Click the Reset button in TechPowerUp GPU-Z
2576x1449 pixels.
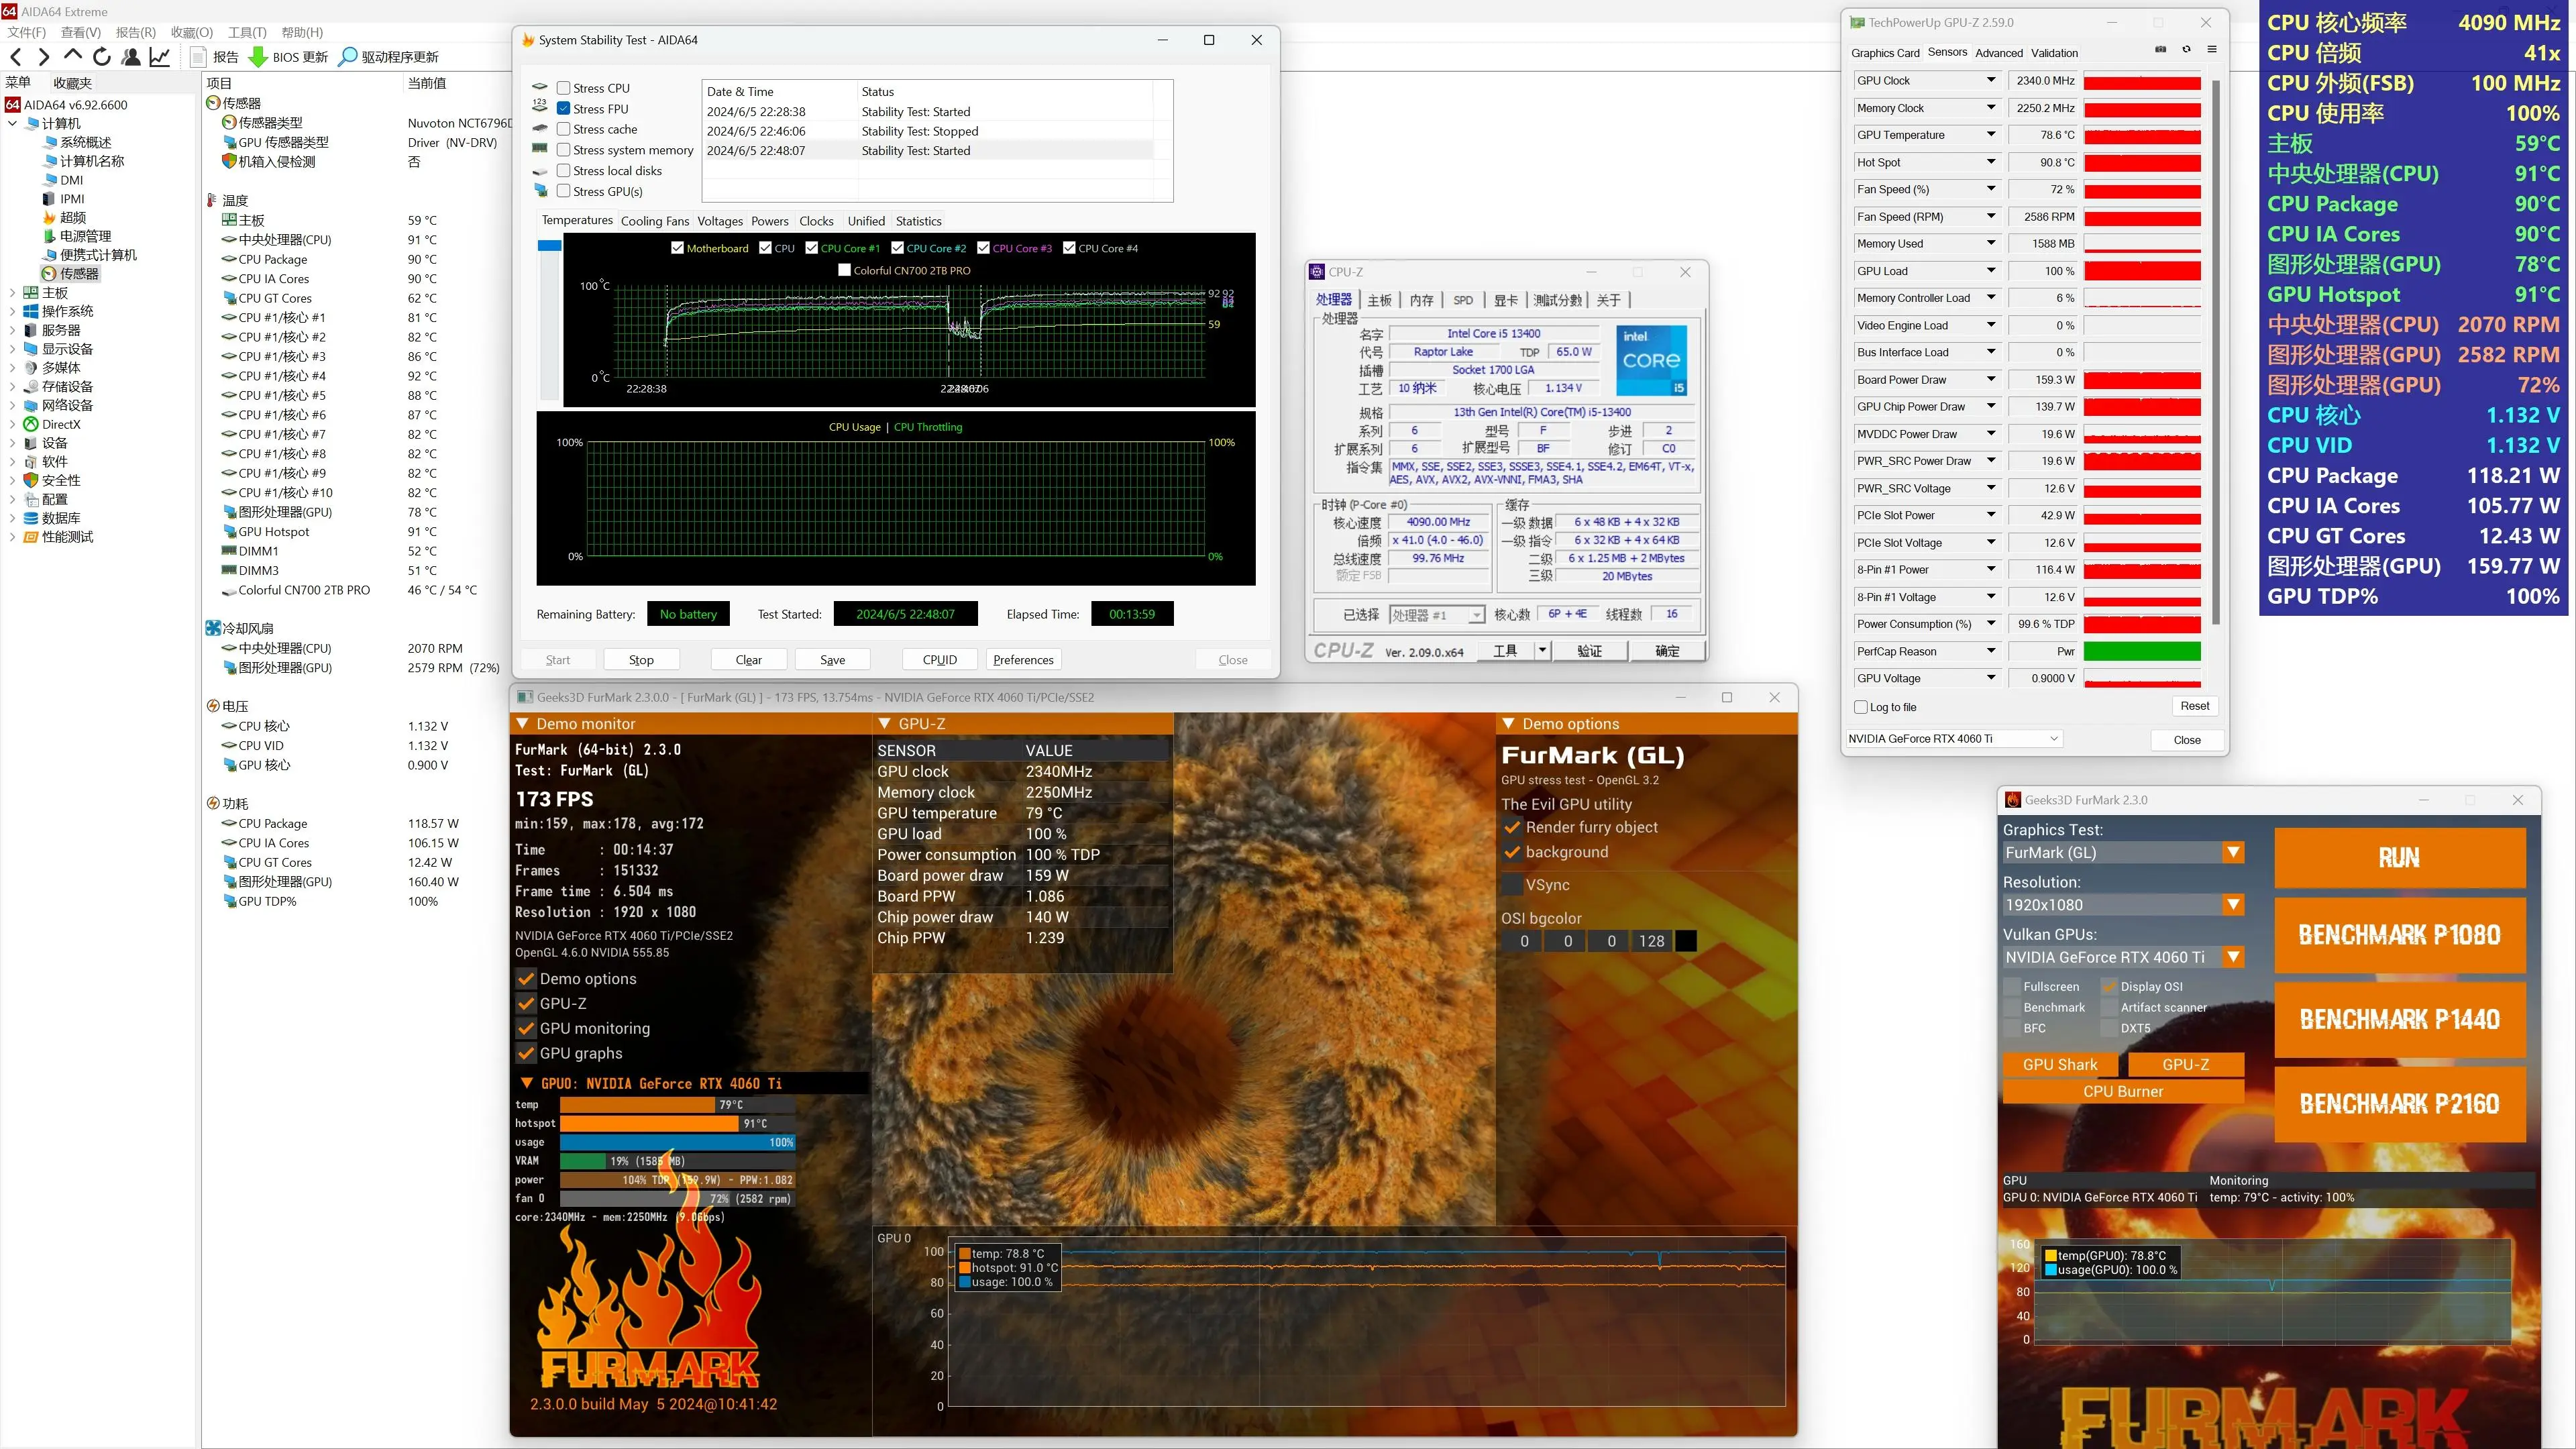pos(2194,706)
